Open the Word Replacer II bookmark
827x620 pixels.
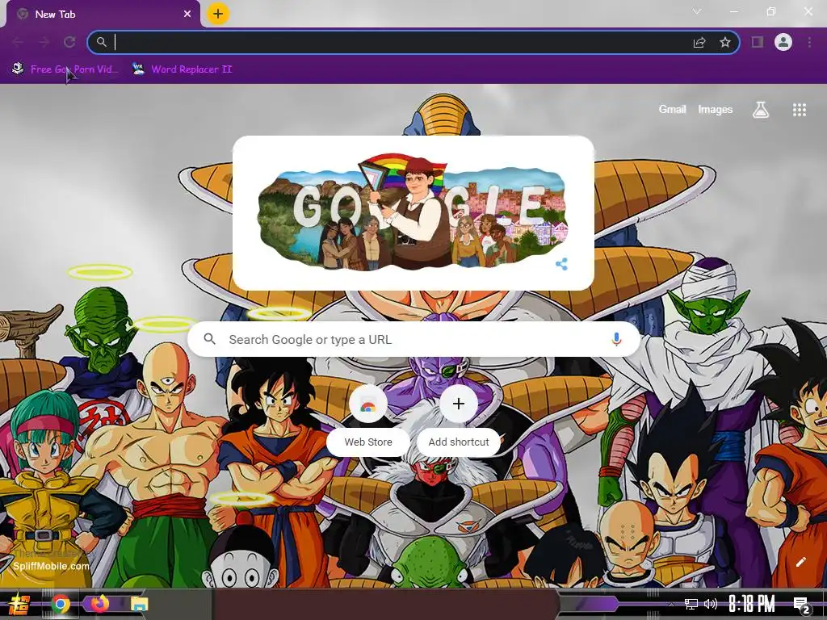tap(183, 69)
